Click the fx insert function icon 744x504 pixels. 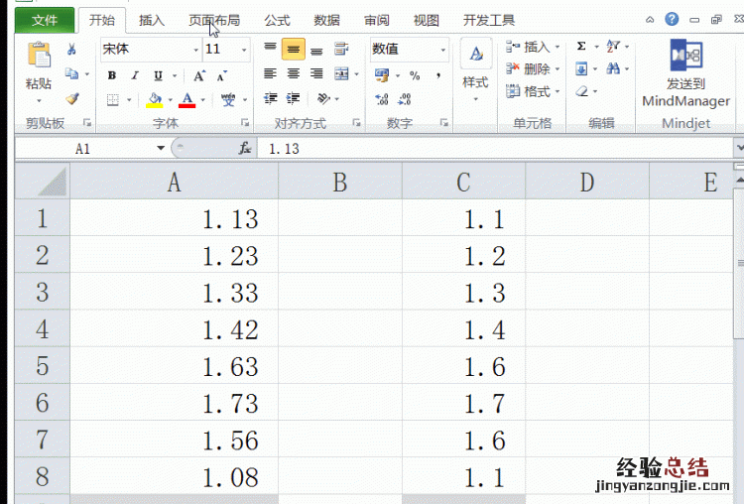pos(245,149)
